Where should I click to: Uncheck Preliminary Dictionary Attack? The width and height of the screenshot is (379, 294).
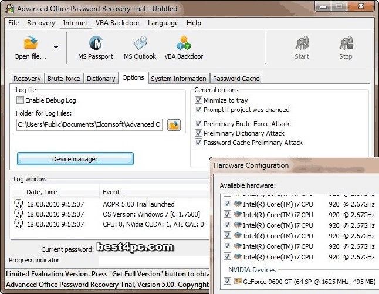click(x=198, y=133)
